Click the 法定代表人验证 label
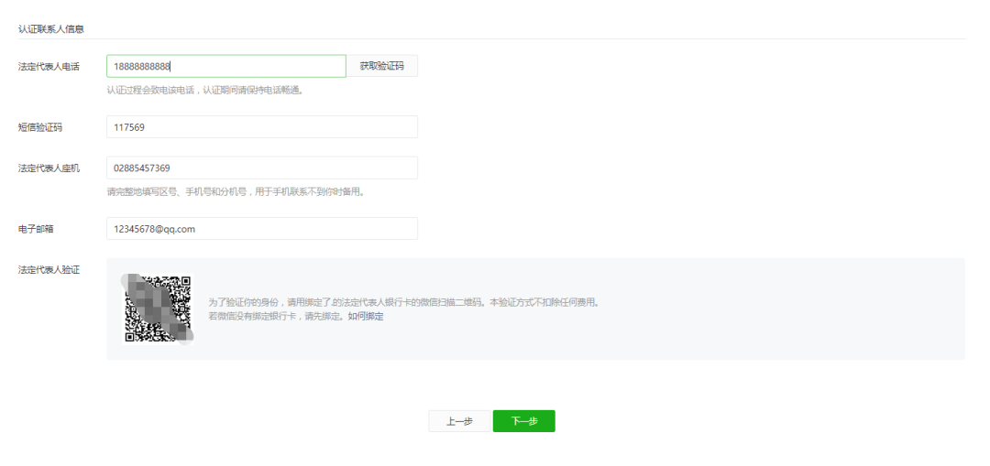The width and height of the screenshot is (990, 466). pyautogui.click(x=49, y=270)
